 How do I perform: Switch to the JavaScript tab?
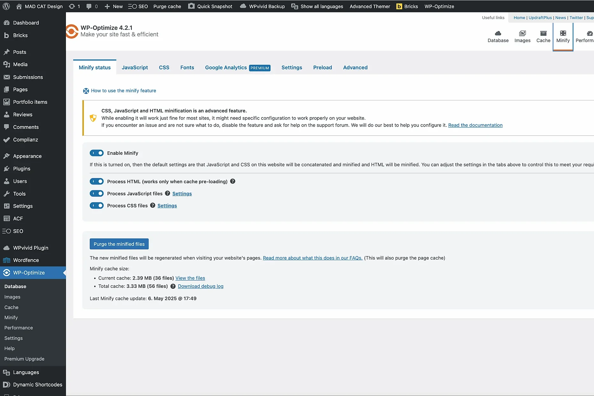point(135,67)
